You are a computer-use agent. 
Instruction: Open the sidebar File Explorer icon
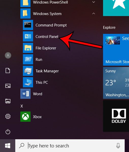8,101
